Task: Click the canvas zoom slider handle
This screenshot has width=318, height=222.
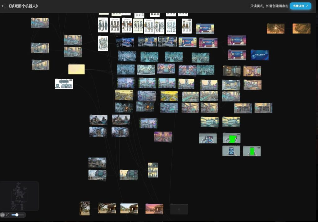Action: 17,215
